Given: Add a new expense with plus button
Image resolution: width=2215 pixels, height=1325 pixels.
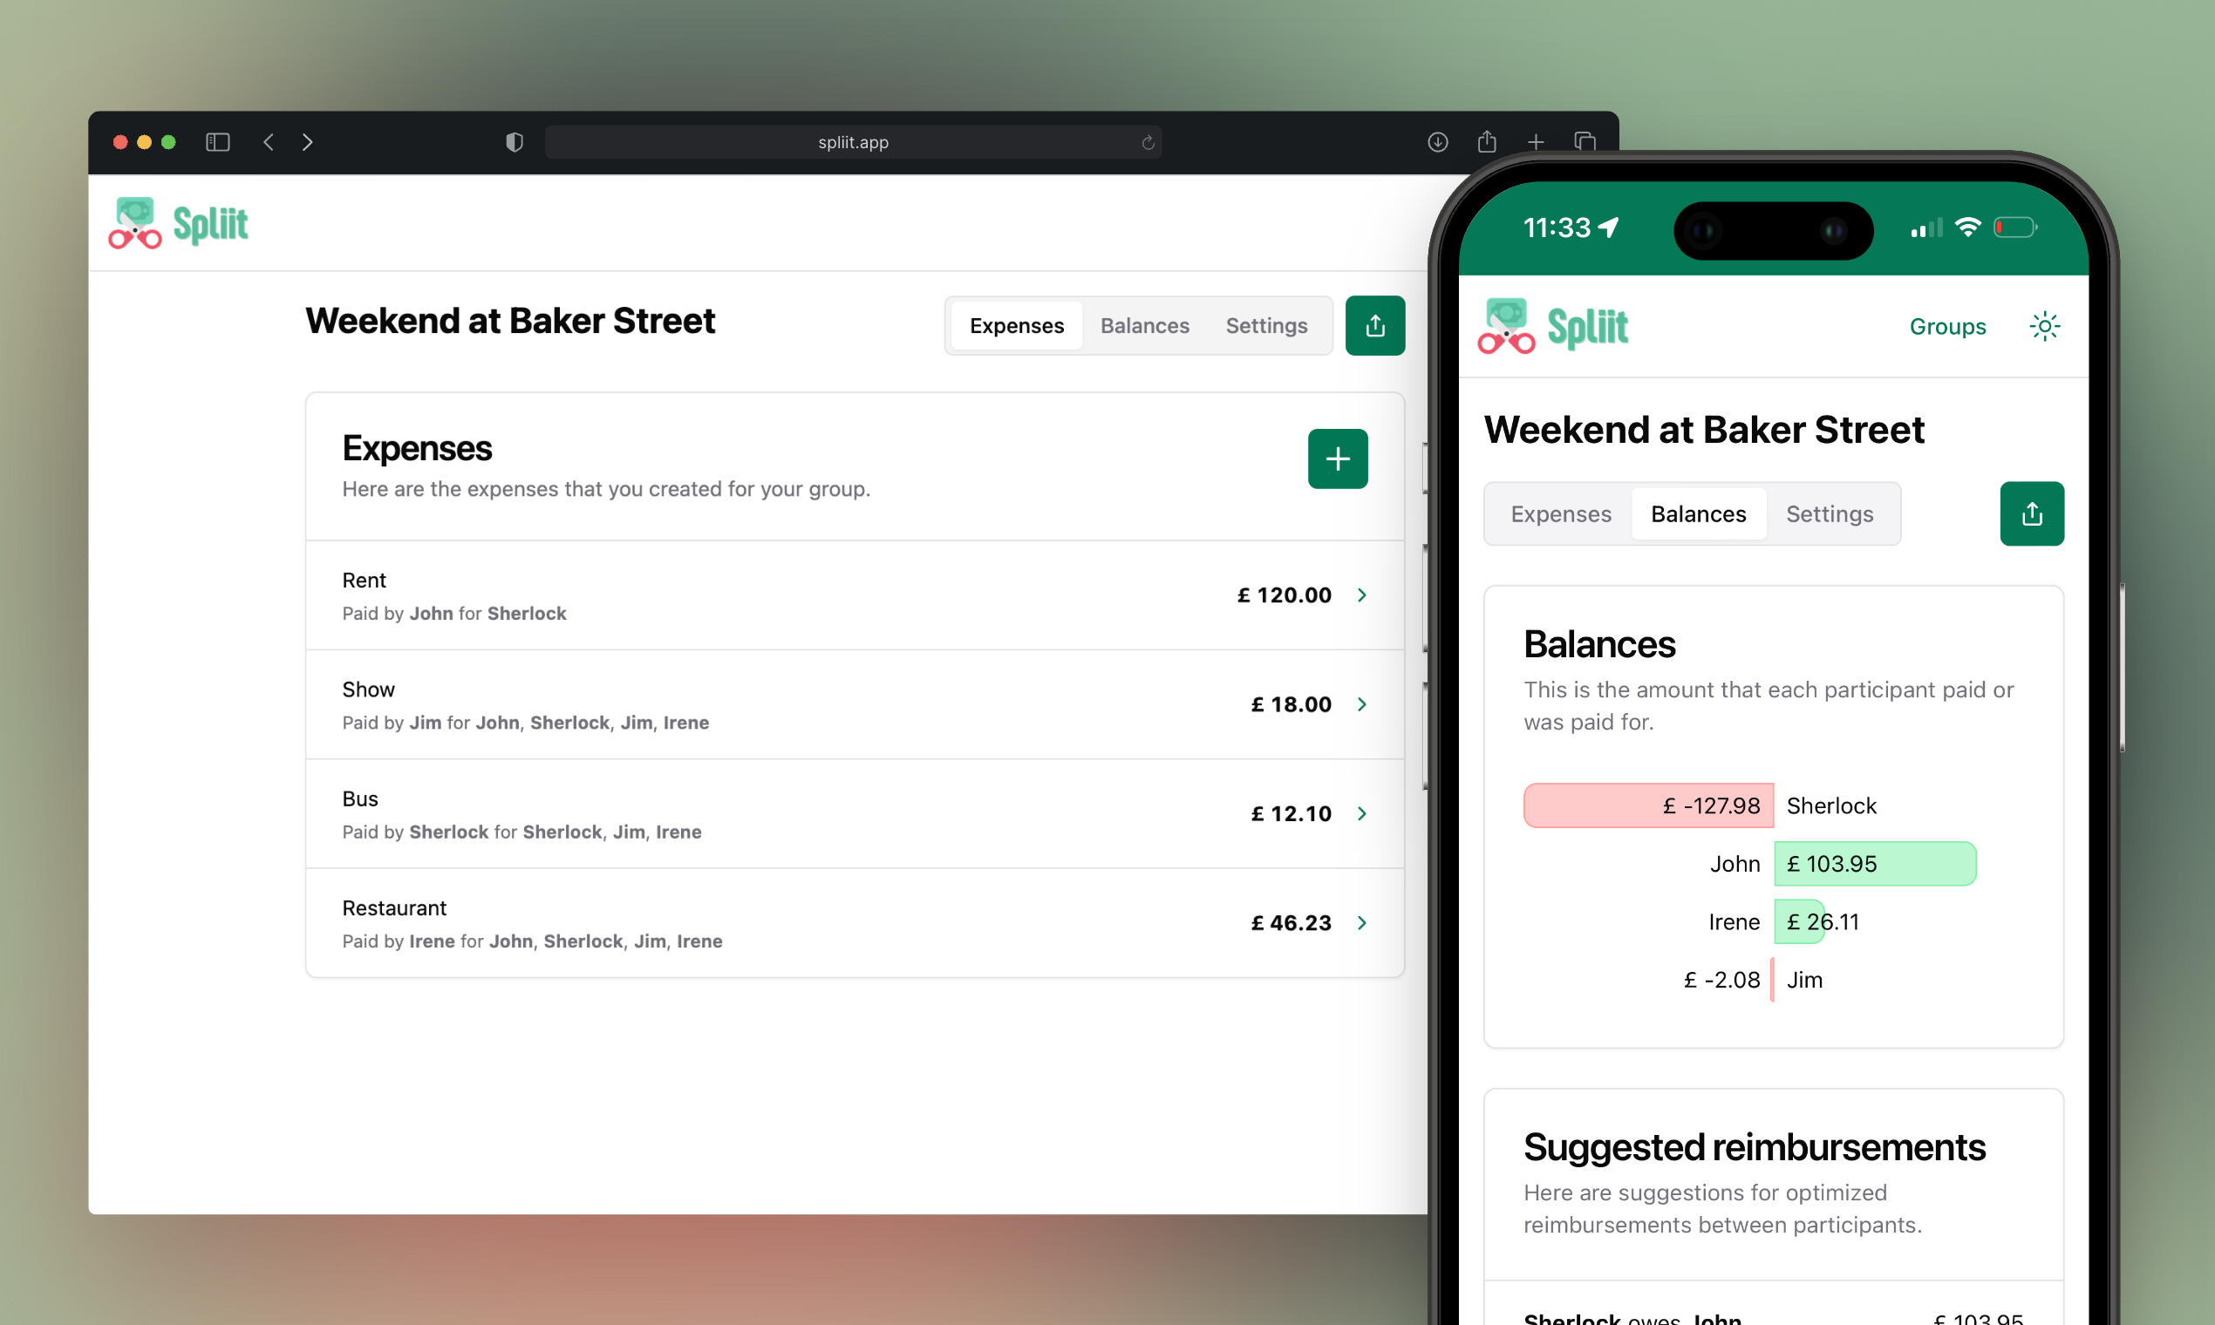Looking at the screenshot, I should [x=1337, y=459].
